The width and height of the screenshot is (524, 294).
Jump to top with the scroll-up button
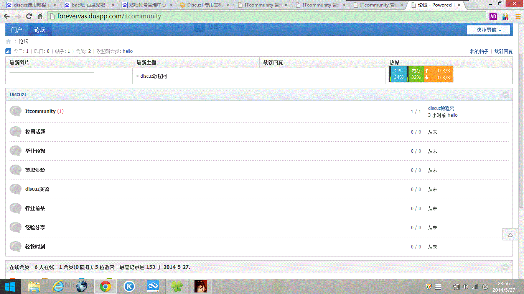tap(510, 234)
